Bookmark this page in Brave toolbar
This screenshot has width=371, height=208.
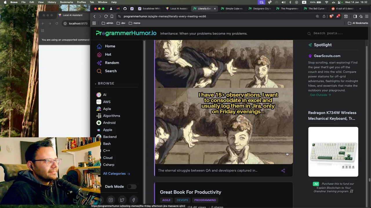coord(112,16)
